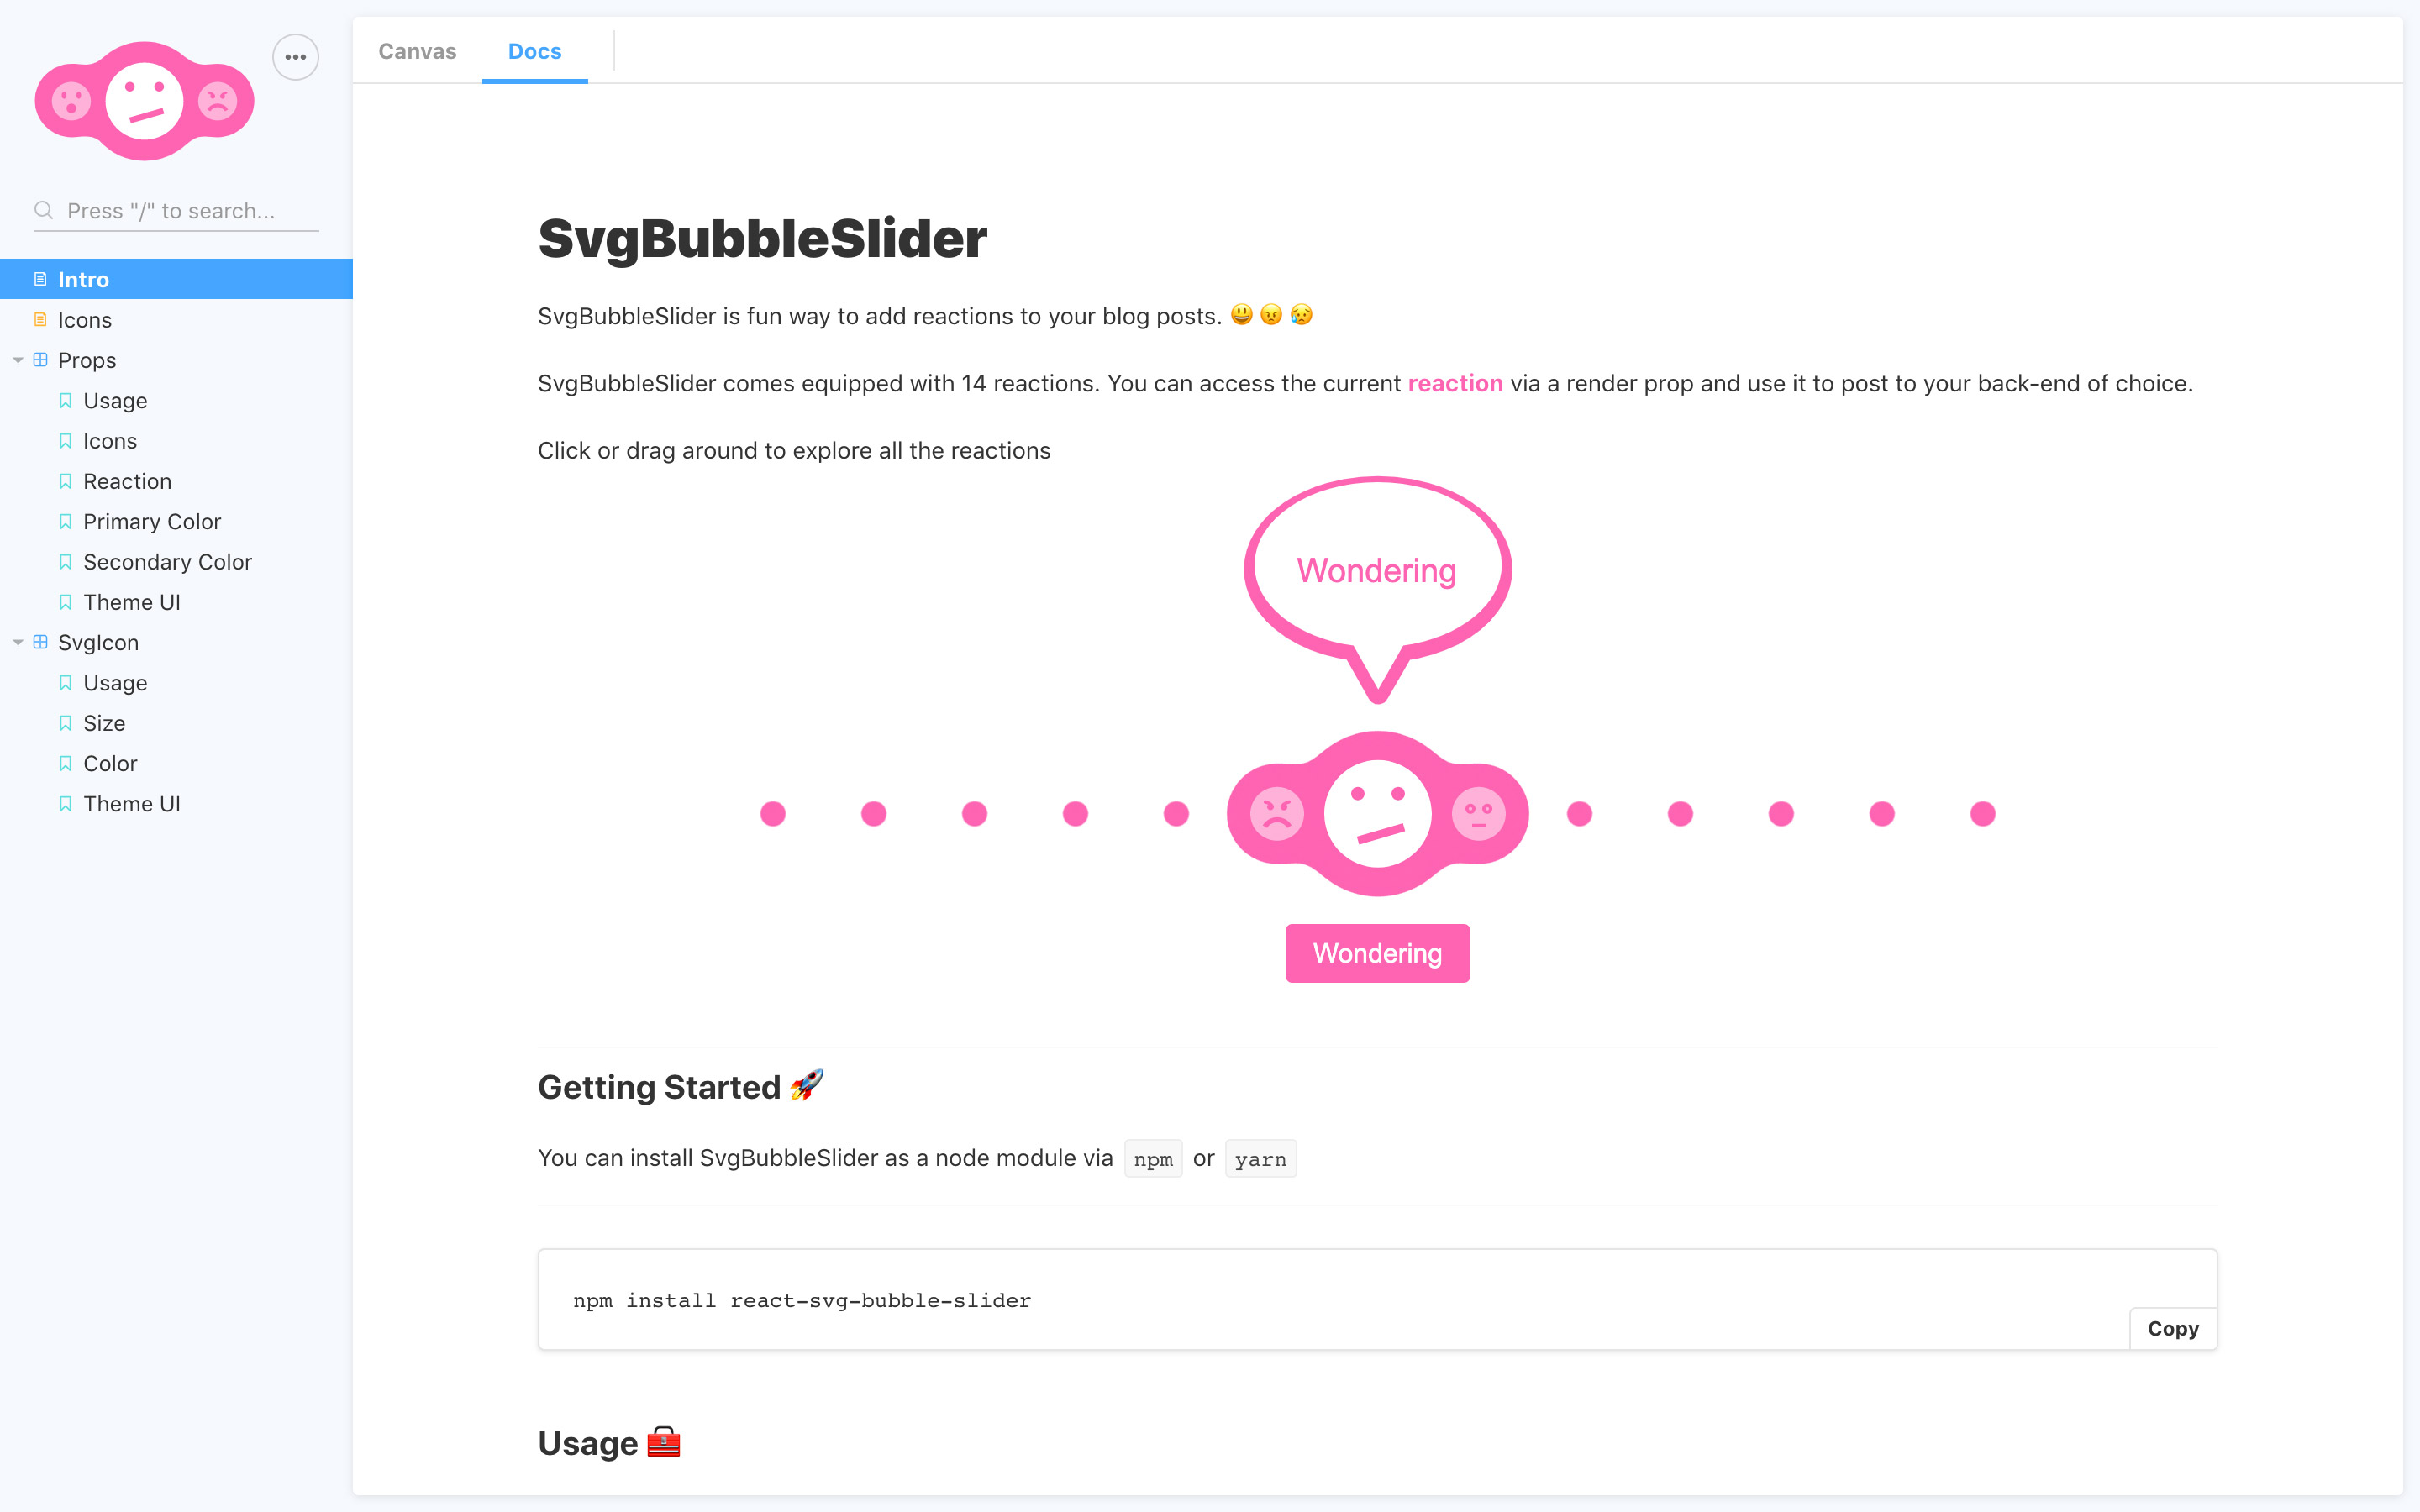
Task: Select Secondary Color prop item
Action: pyautogui.click(x=167, y=561)
